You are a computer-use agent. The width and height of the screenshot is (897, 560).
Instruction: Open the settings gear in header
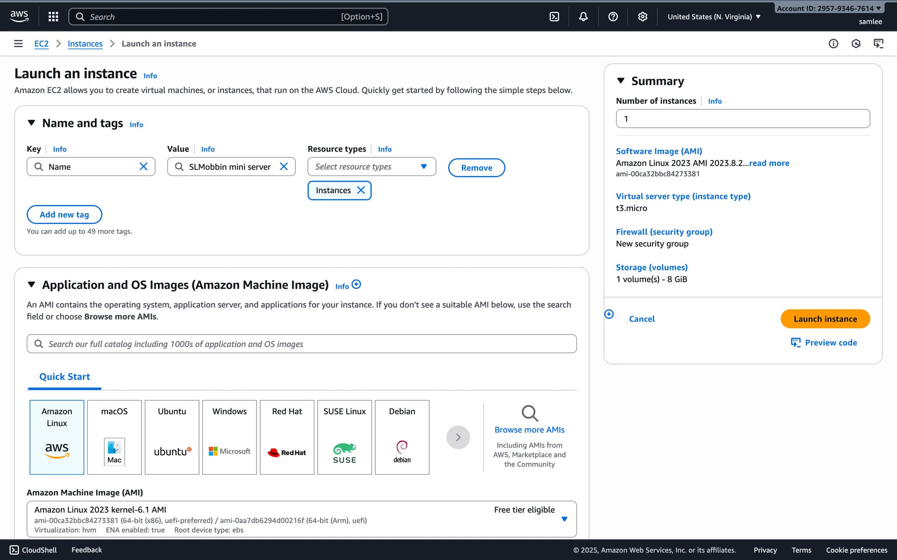pos(642,17)
